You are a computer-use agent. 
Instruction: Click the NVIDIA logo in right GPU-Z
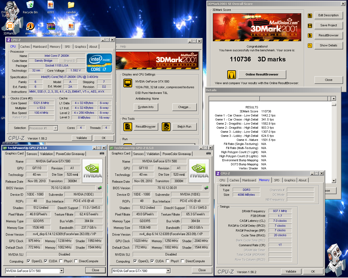tap(199, 171)
